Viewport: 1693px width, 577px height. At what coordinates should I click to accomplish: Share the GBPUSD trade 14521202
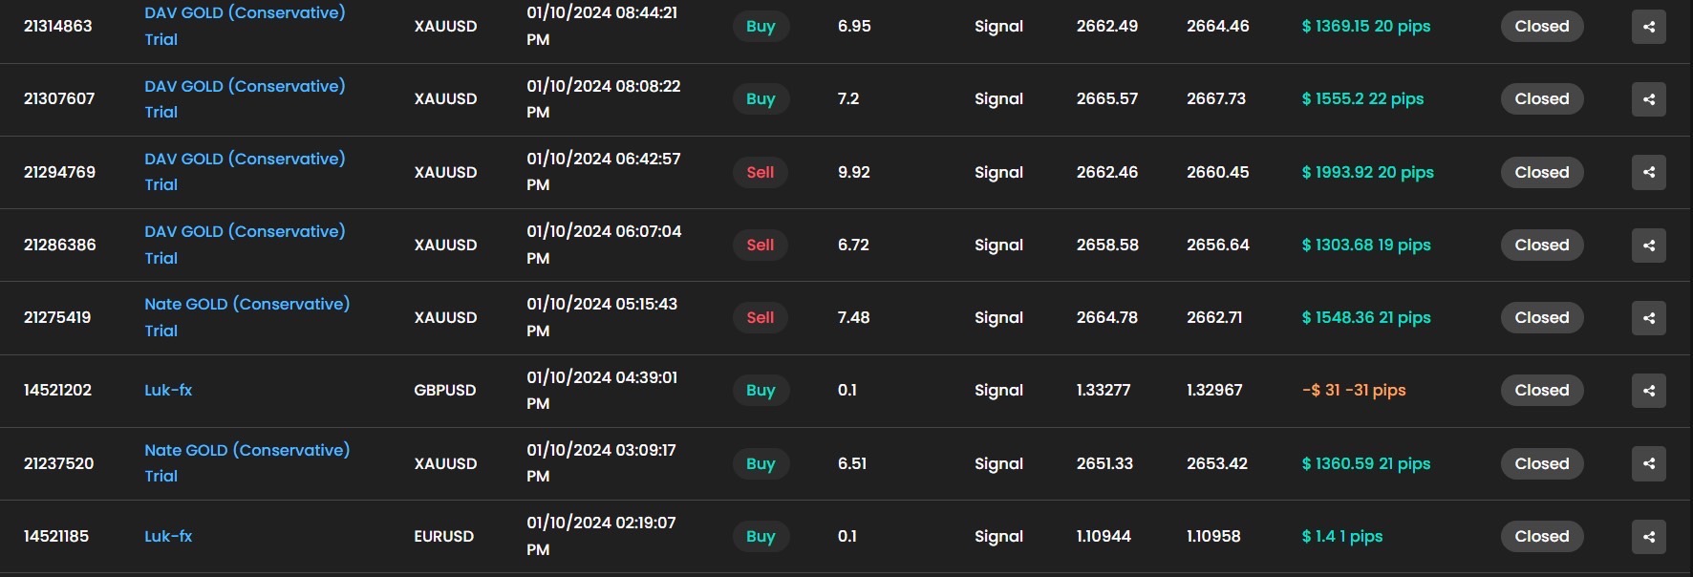click(x=1648, y=391)
